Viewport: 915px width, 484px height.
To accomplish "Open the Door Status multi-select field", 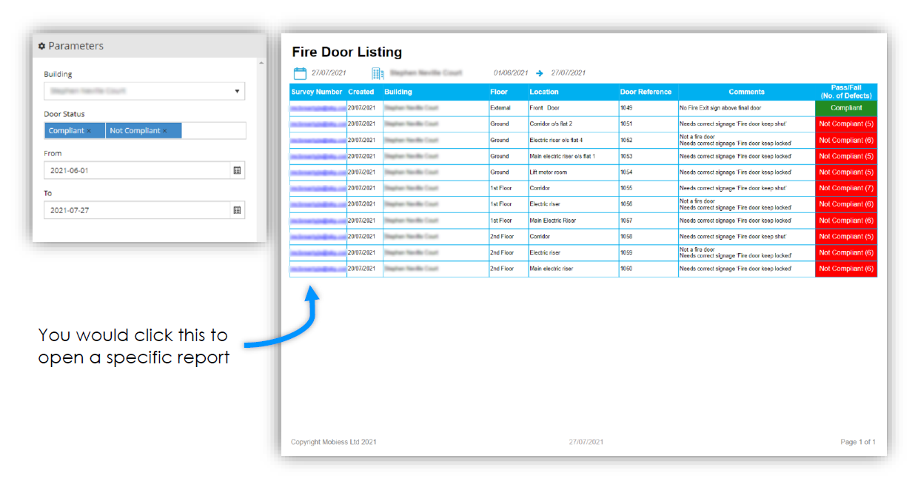I will click(x=212, y=131).
